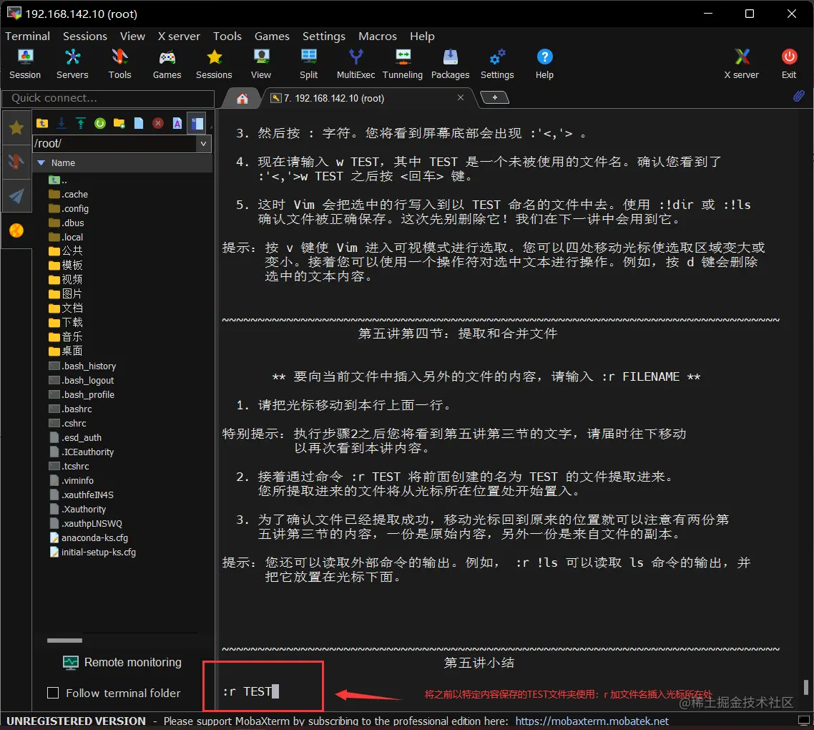Select the 桌面 folder
Viewport: 814px width, 730px height.
(x=65, y=351)
